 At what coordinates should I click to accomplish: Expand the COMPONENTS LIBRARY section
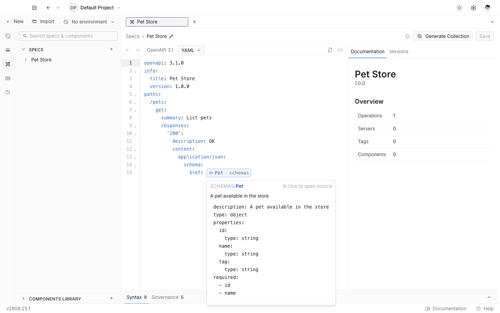(x=23, y=299)
